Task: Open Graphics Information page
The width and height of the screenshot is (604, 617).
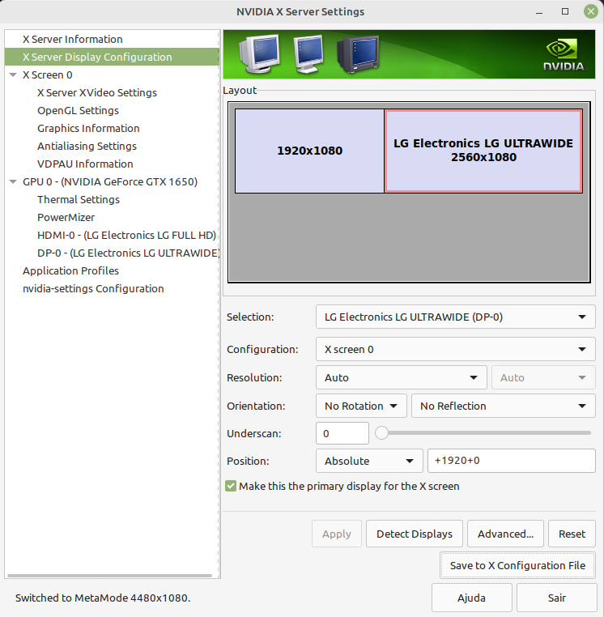Action: click(88, 128)
